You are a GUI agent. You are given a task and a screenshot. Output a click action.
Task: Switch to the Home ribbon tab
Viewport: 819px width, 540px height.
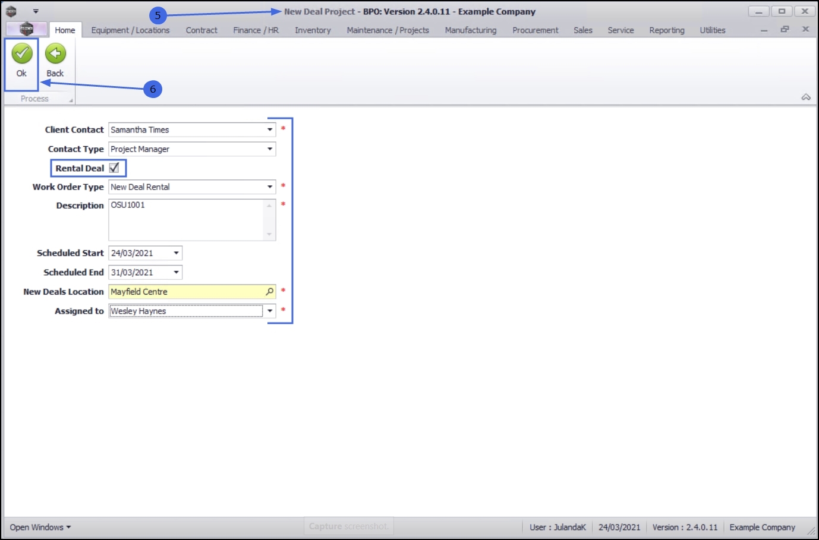point(65,30)
